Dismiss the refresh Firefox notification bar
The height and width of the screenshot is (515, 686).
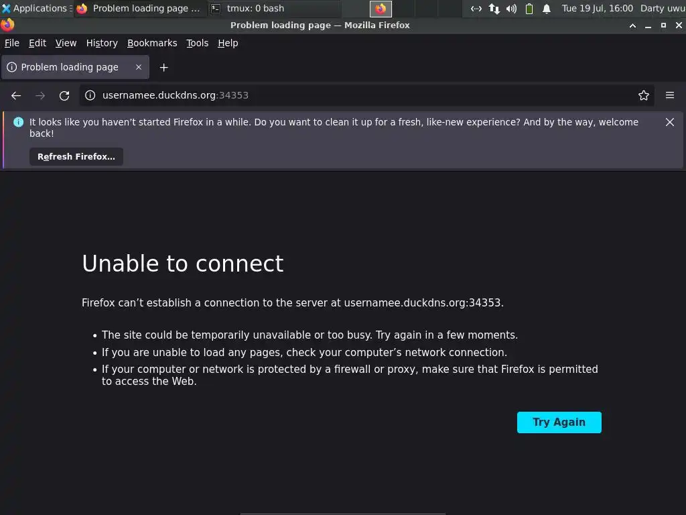[x=669, y=122]
